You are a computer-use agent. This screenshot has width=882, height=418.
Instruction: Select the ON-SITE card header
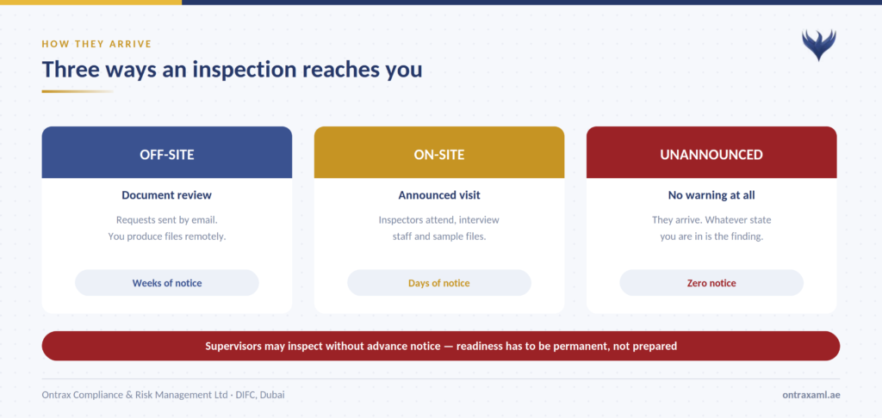click(439, 152)
